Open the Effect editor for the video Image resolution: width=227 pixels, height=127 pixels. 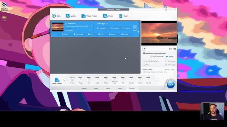tap(65, 34)
